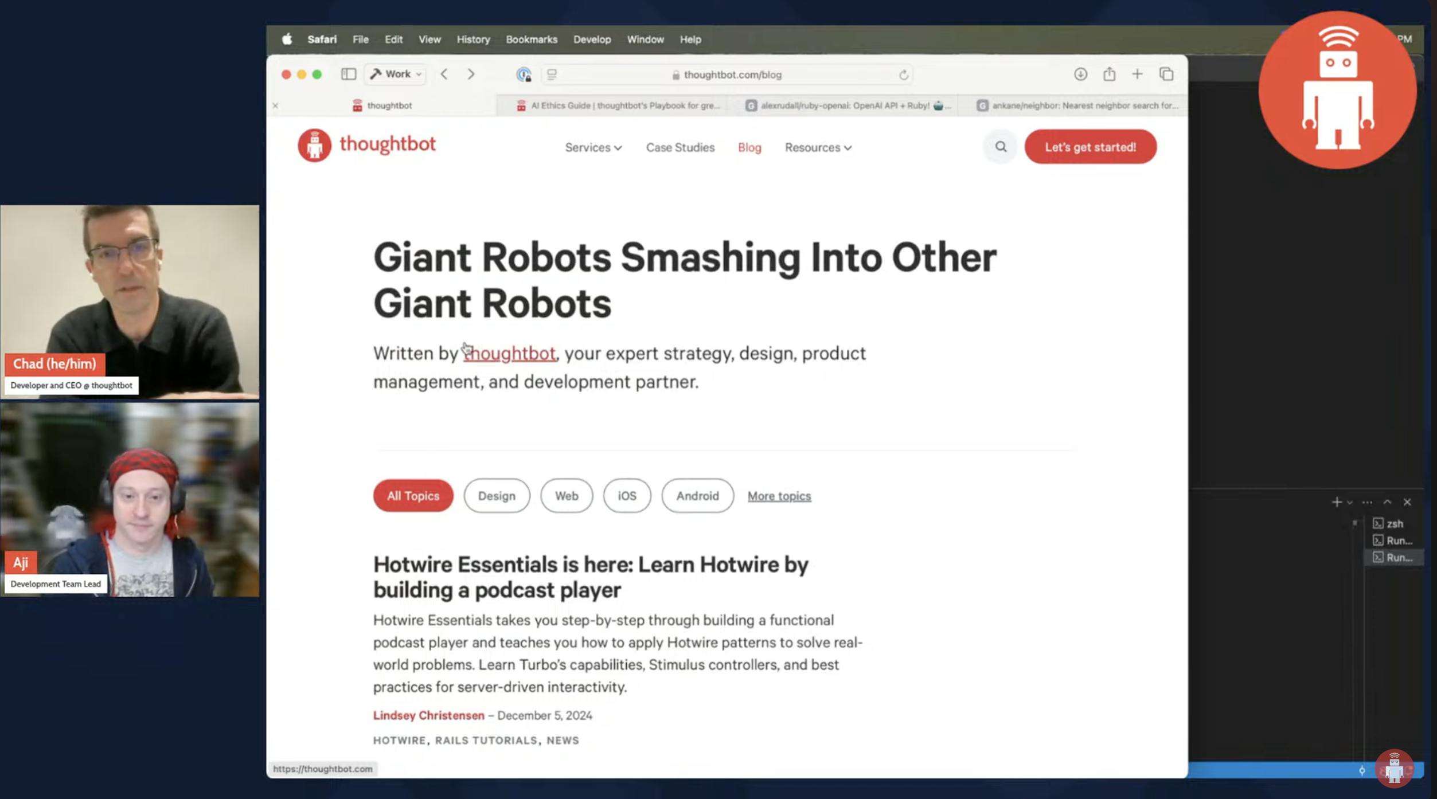Open the terminal launch profile chevron
Viewport: 1437px width, 799px height.
tap(1349, 503)
